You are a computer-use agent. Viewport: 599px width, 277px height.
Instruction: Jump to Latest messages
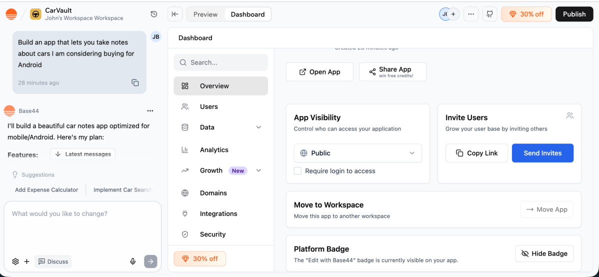[83, 154]
